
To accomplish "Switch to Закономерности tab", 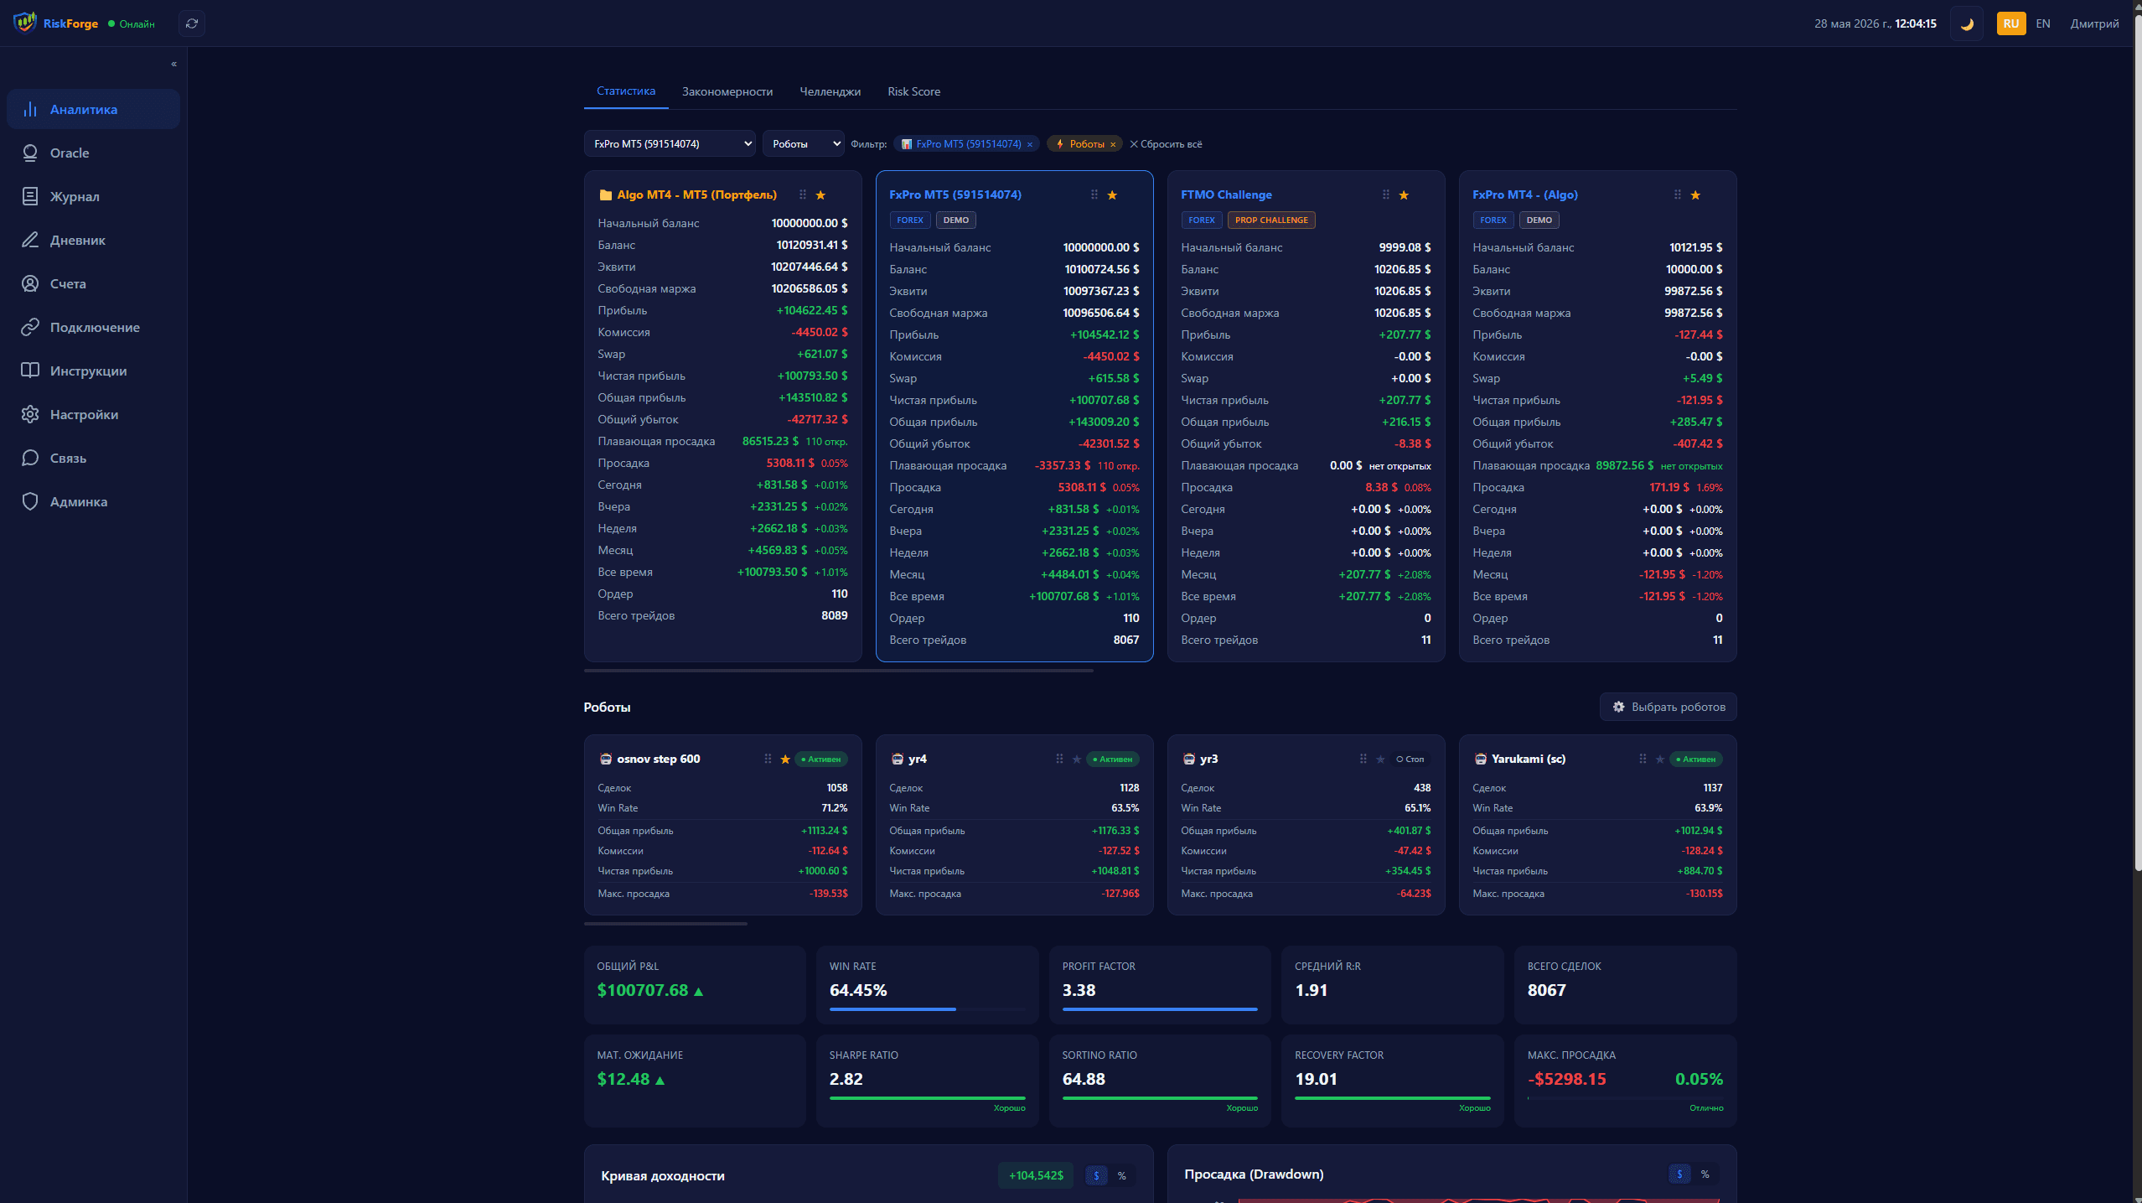I will tap(727, 91).
